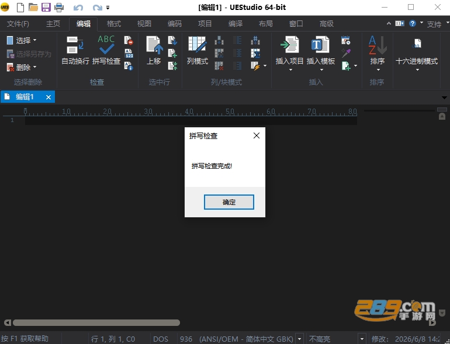Open the 选择 dropdown in the ribbon
Screen dimensions: 450x344
click(21, 40)
